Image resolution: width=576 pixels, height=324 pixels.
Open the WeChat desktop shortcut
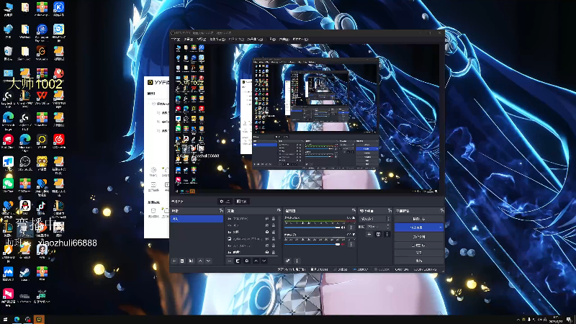click(x=8, y=184)
